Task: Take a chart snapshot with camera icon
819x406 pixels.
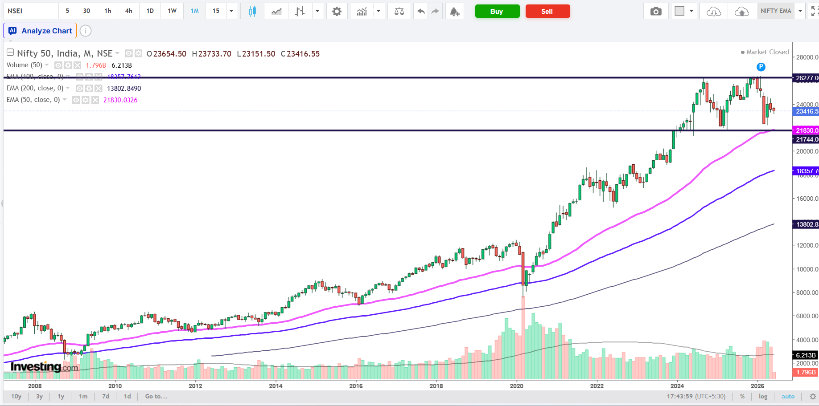Action: pyautogui.click(x=656, y=11)
